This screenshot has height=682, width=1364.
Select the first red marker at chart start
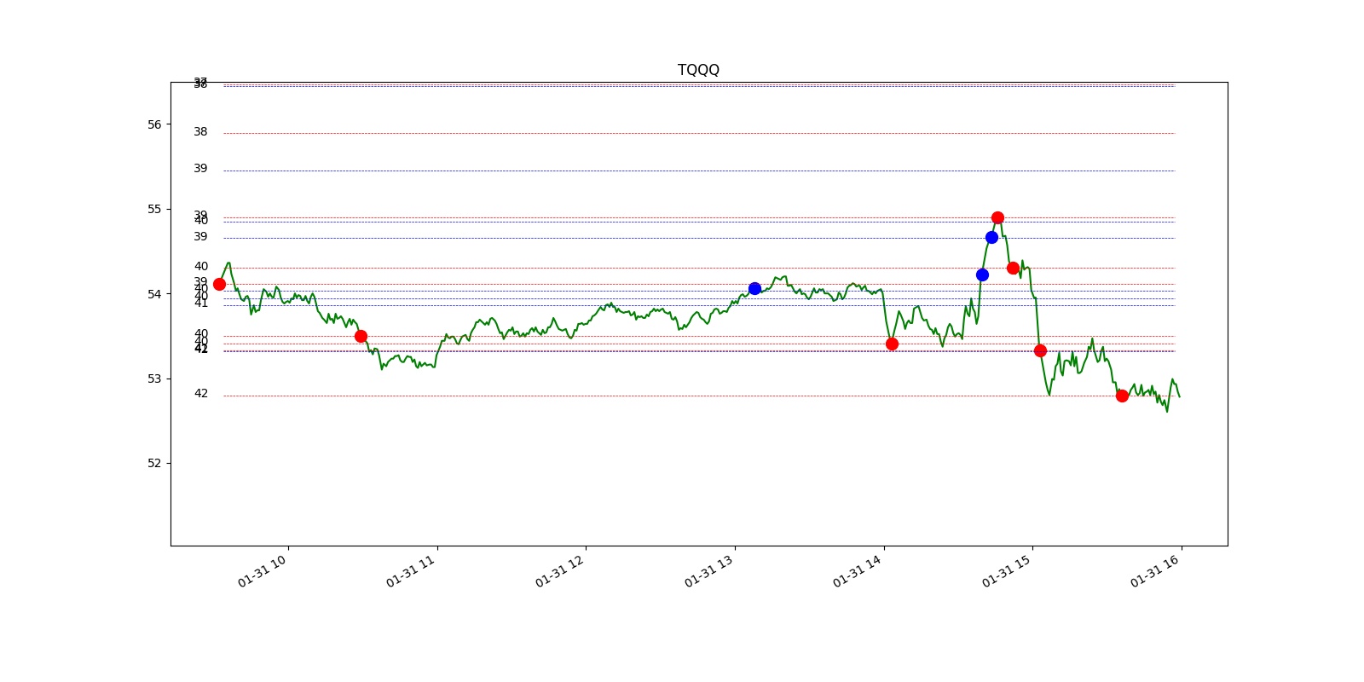coord(219,284)
